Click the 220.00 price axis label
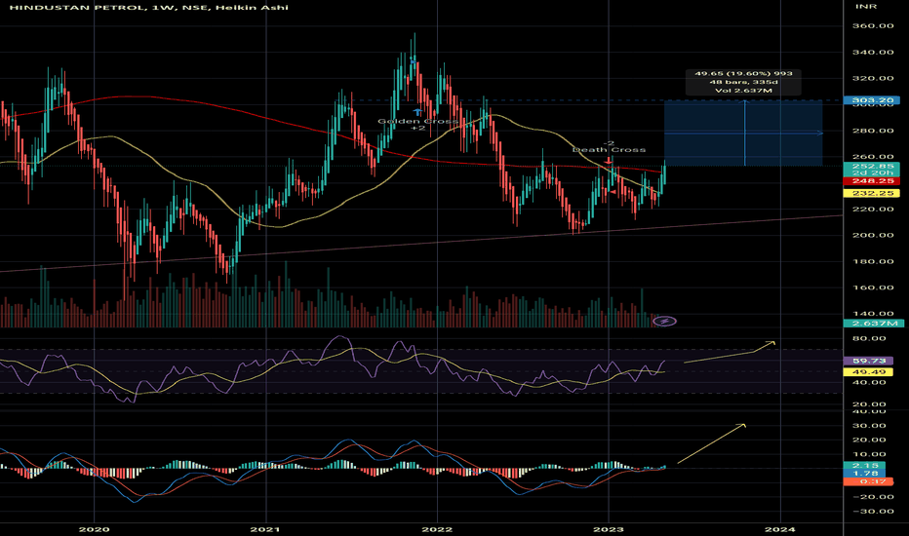The height and width of the screenshot is (536, 909). [873, 210]
